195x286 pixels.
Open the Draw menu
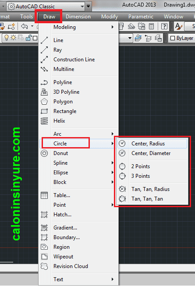pos(49,17)
